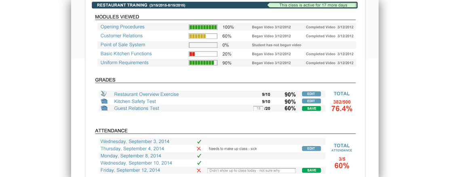The image size is (457, 177).
Task: Edit the Kitchen Safety Test grade
Action: point(311,101)
